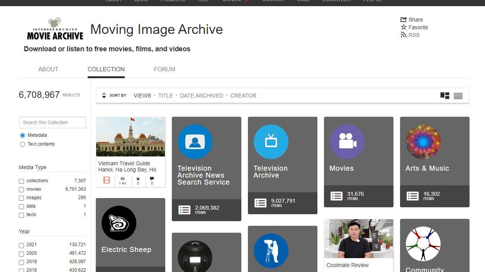485x272 pixels.
Task: Open the Vietnam Travel Guide thumbnail
Action: (x=131, y=137)
